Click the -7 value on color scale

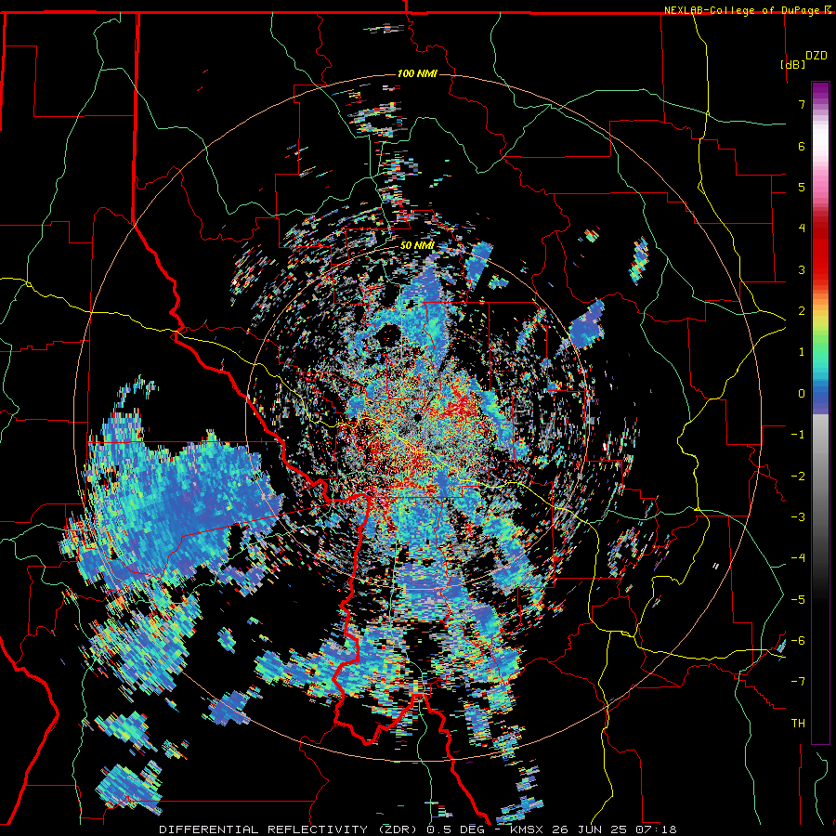pos(798,682)
